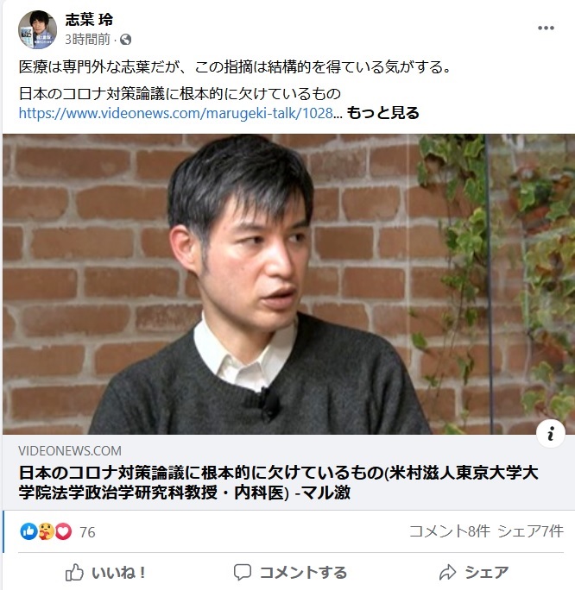Open the three-dot post options menu
This screenshot has height=590, width=575.
pyautogui.click(x=546, y=28)
